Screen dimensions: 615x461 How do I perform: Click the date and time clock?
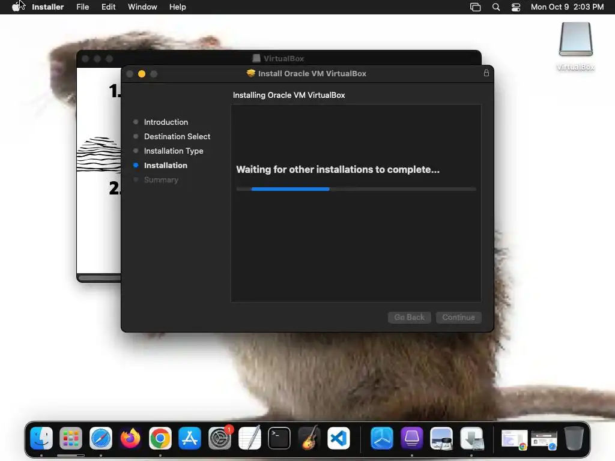[x=567, y=7]
